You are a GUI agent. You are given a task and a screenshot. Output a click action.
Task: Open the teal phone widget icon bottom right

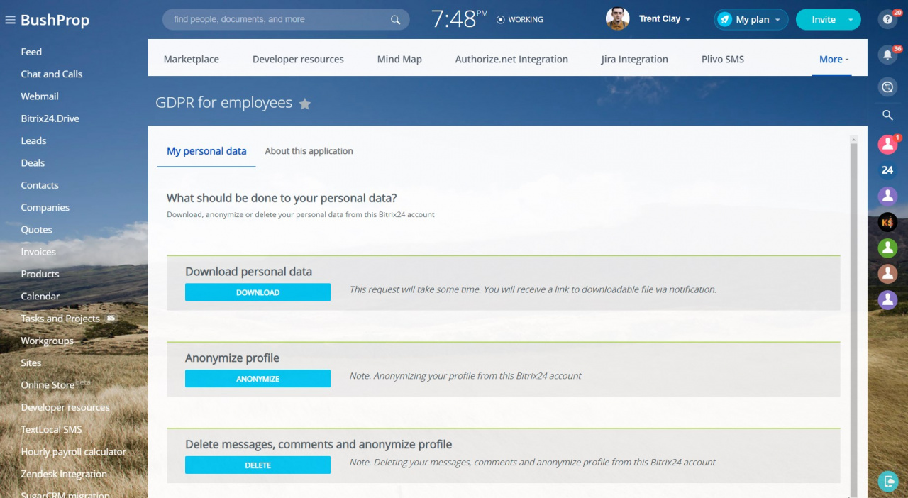[x=887, y=481]
